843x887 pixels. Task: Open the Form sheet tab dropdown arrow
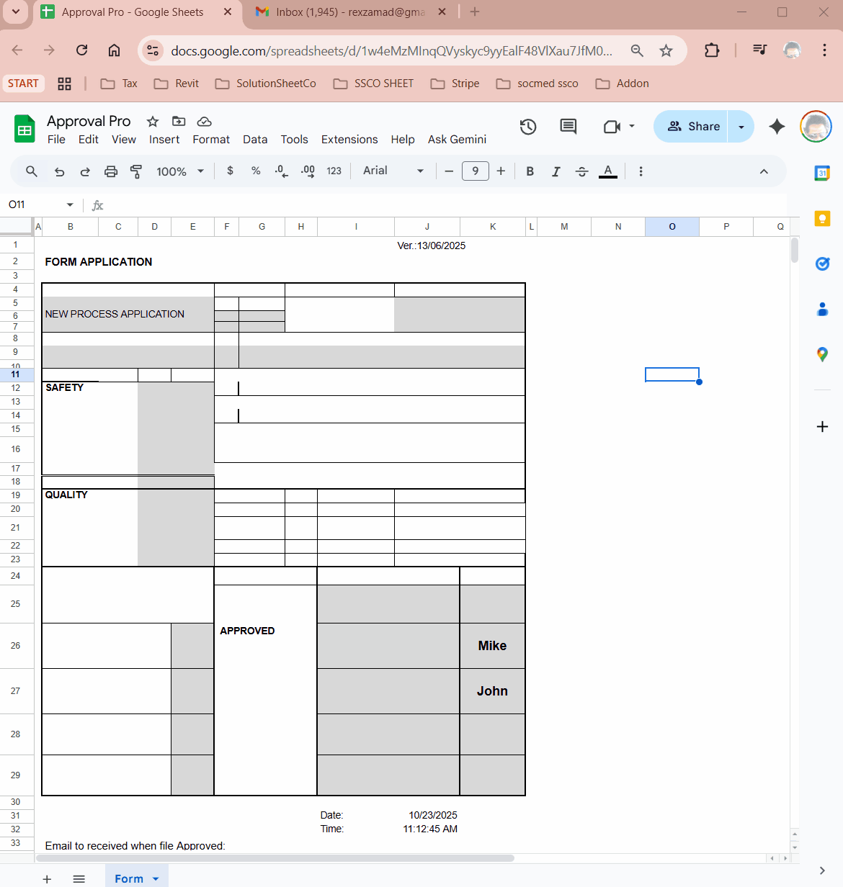(x=156, y=879)
